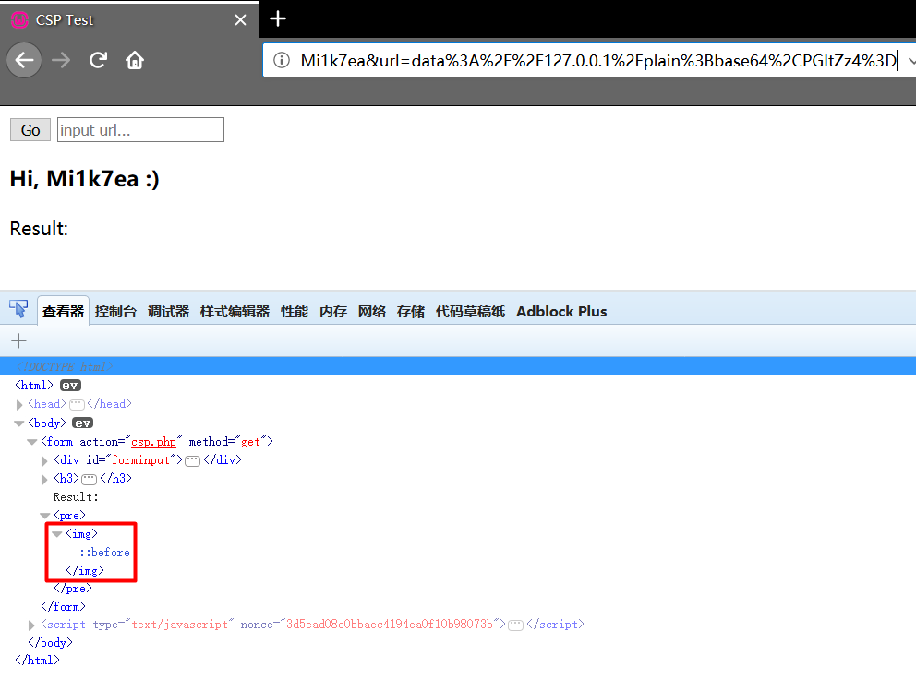Select the DOCTYPE html row
This screenshot has width=916, height=691.
pyautogui.click(x=458, y=366)
